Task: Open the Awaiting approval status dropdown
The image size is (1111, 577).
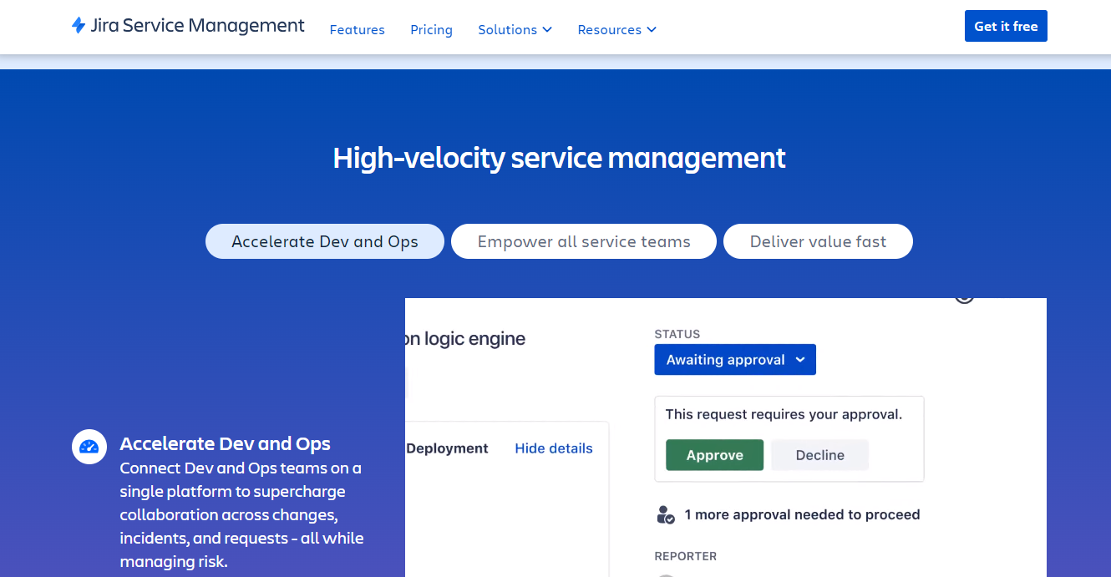Action: (x=735, y=360)
